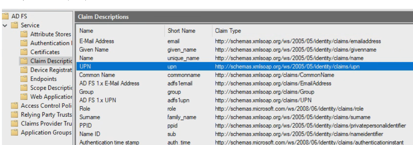This screenshot has width=413, height=145.
Task: Click the email short name cell
Action: coord(173,41)
